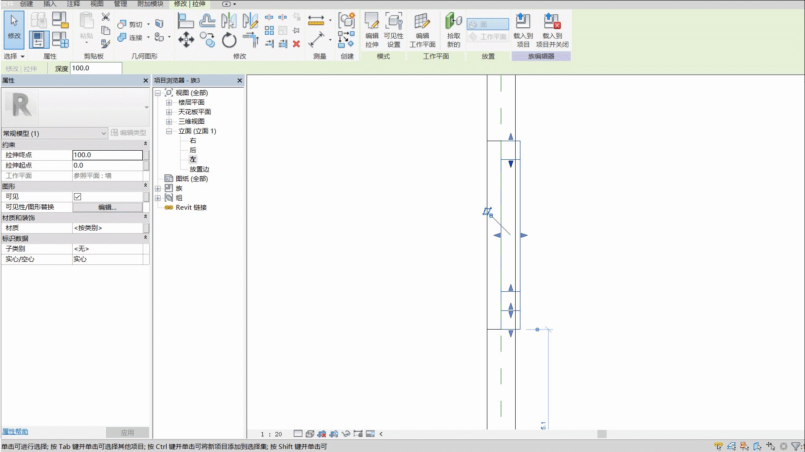
Task: Close the 属性 panel
Action: [146, 81]
